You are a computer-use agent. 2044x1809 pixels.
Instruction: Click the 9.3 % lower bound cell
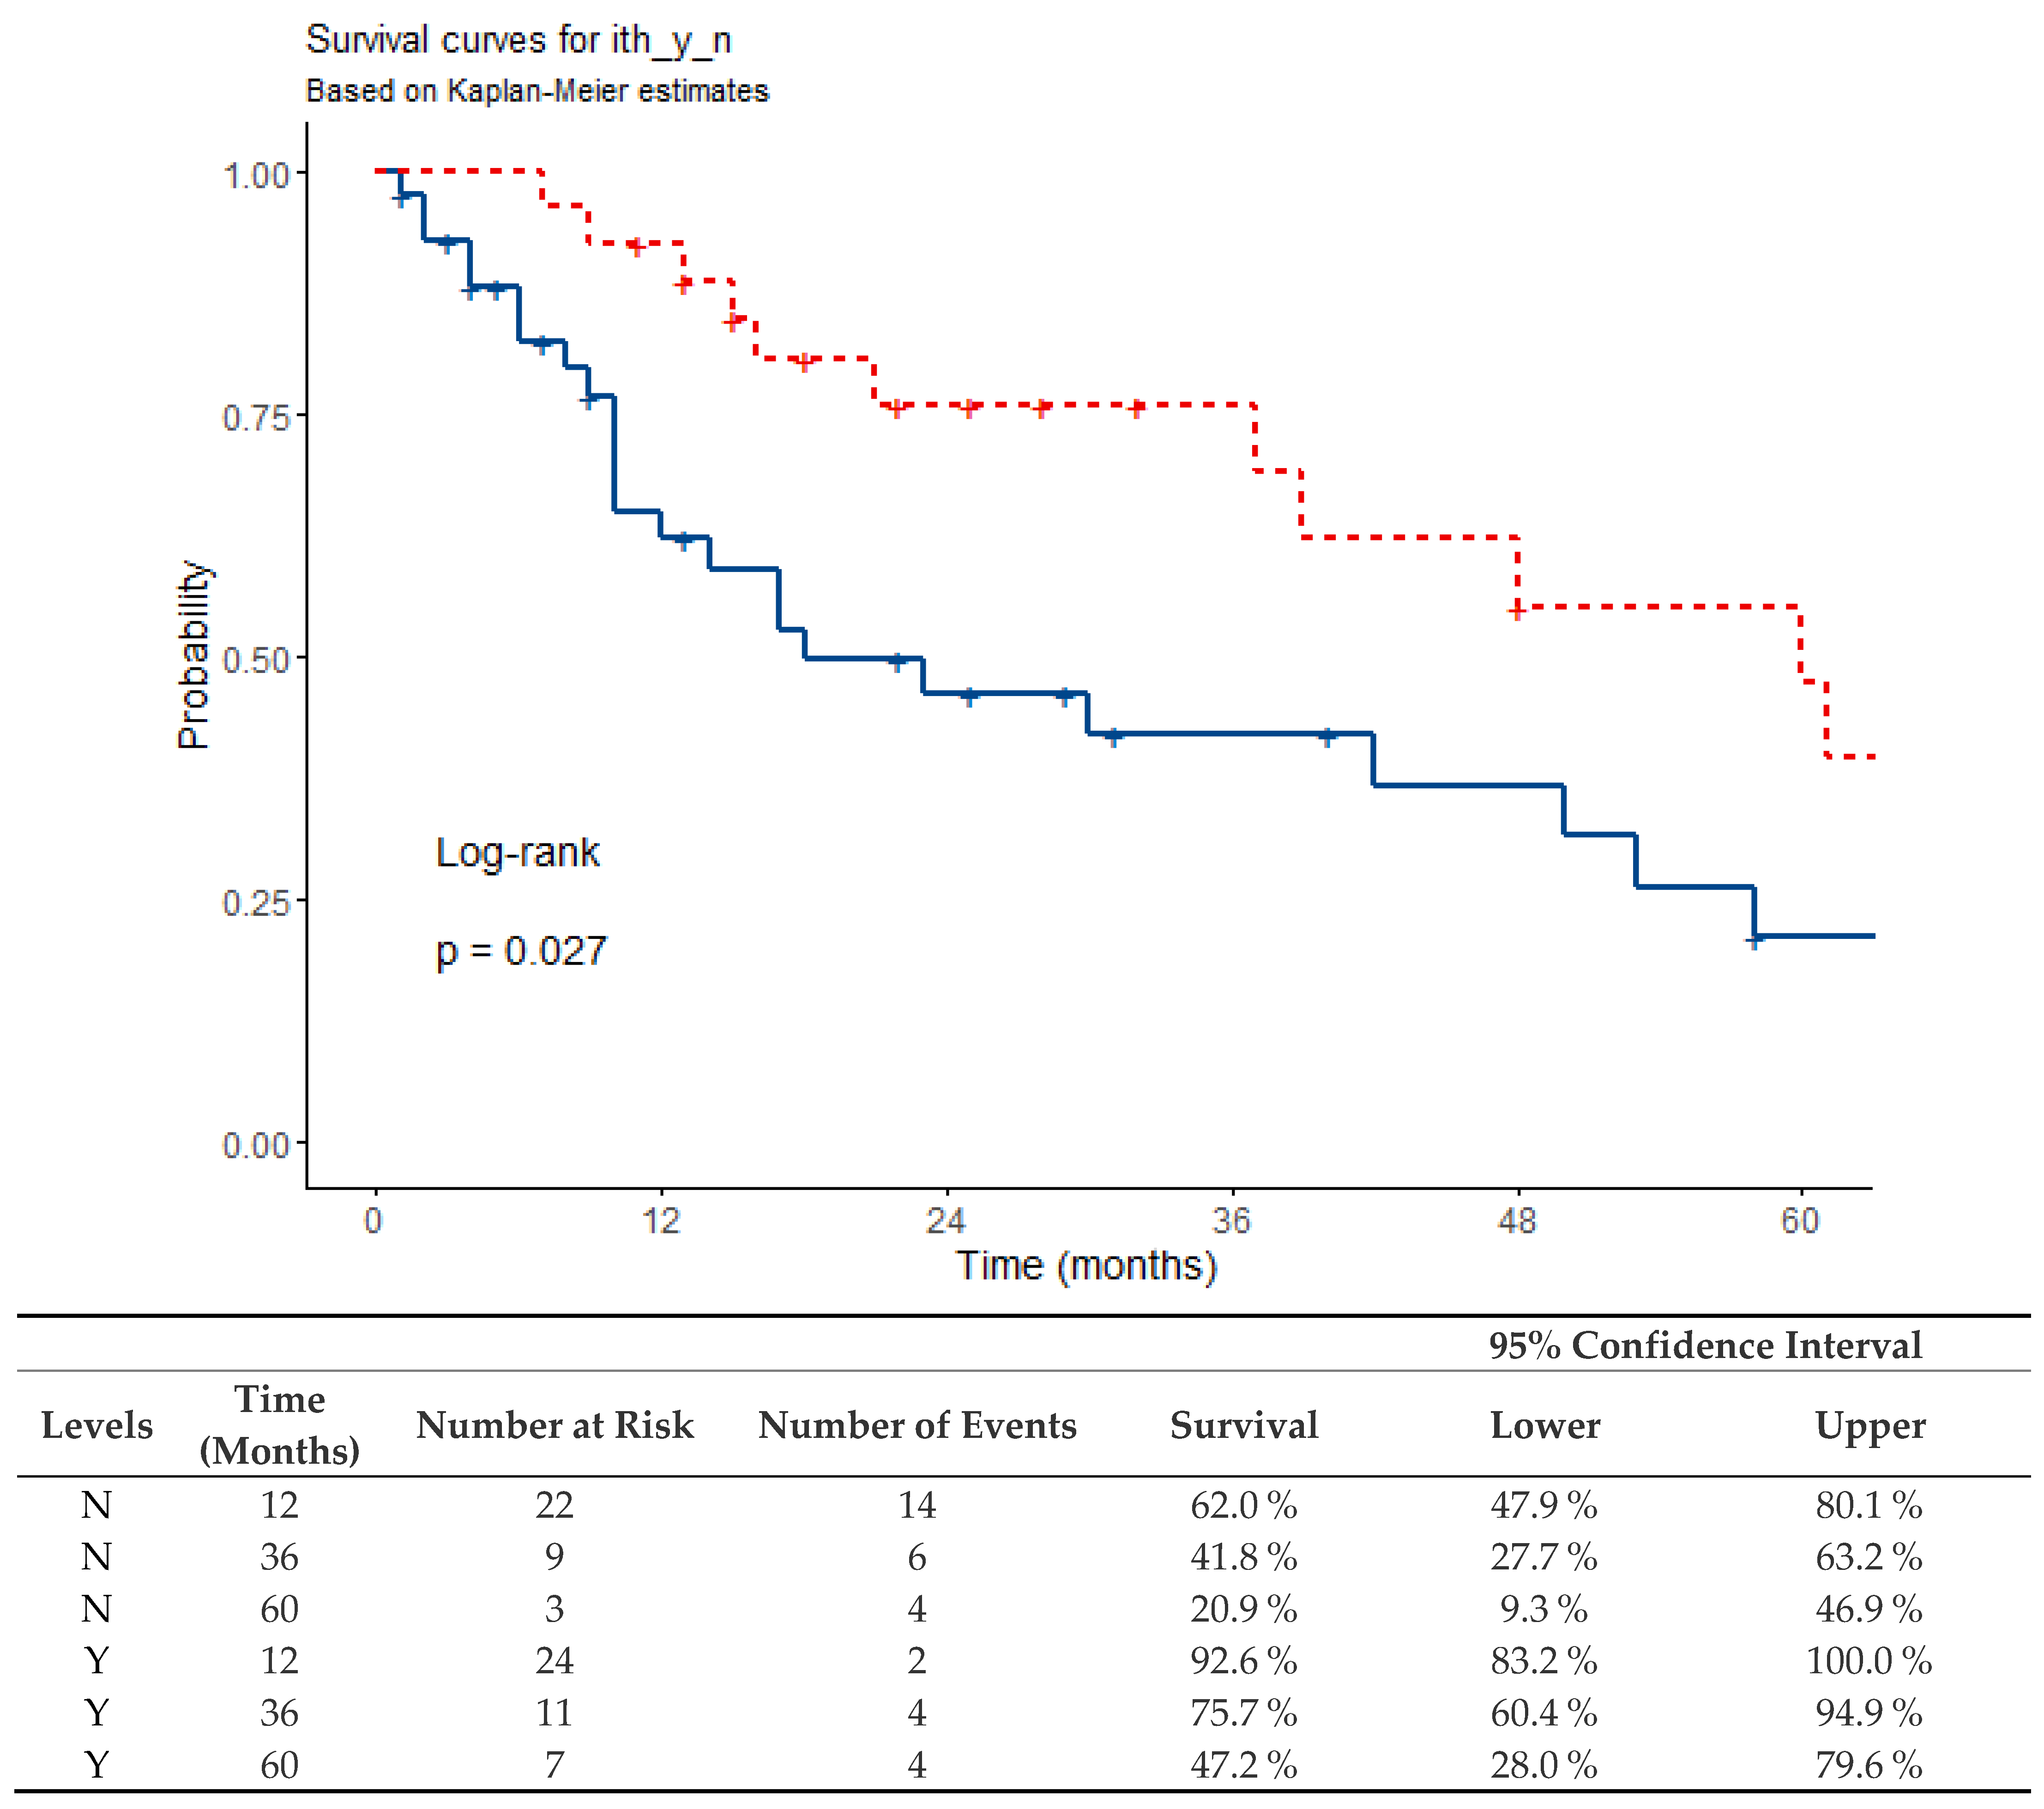pos(1544,1609)
